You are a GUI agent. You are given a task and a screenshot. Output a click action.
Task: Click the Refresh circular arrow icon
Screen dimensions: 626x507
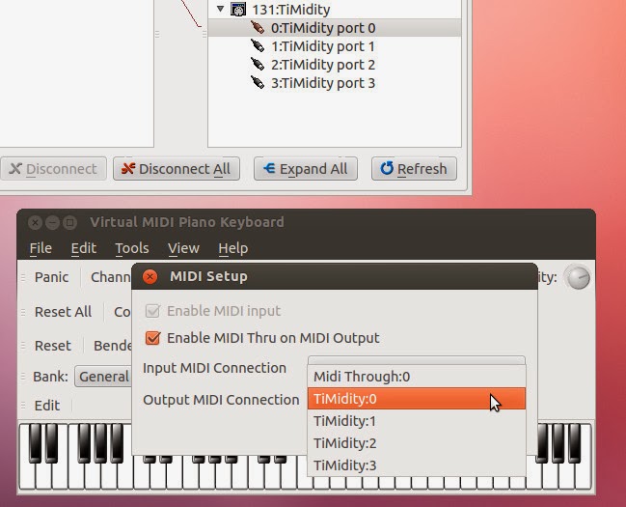coord(387,168)
